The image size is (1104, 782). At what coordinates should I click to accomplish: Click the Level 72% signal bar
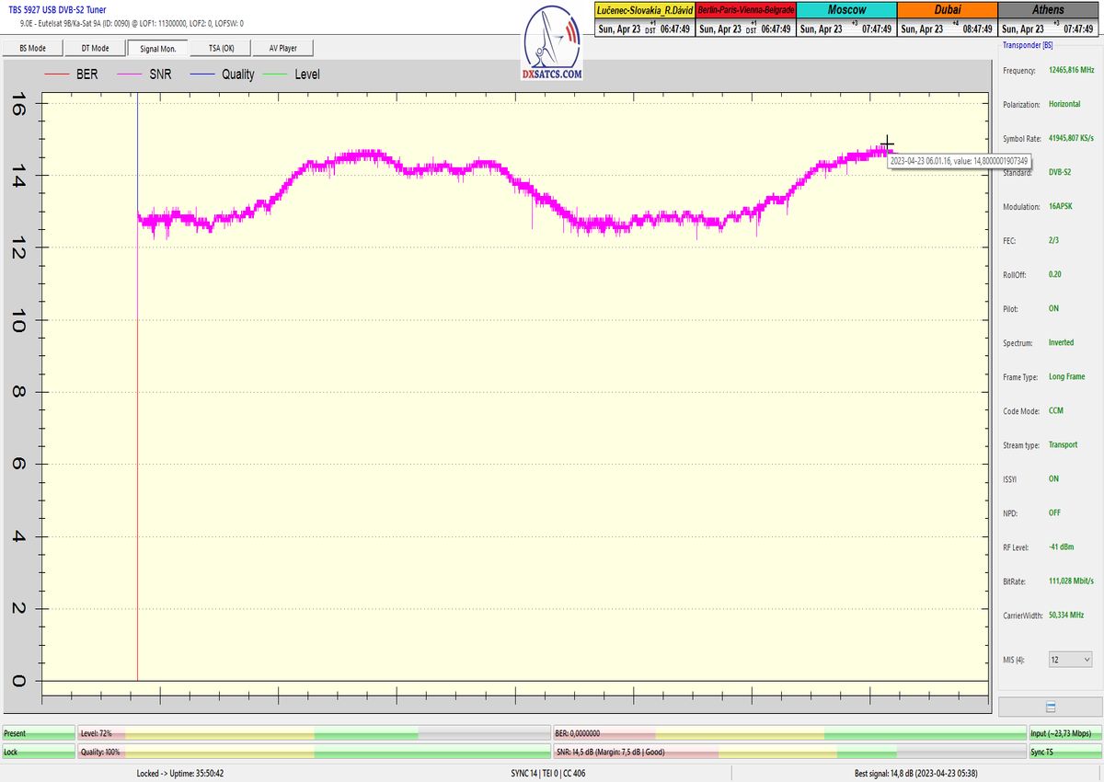313,733
